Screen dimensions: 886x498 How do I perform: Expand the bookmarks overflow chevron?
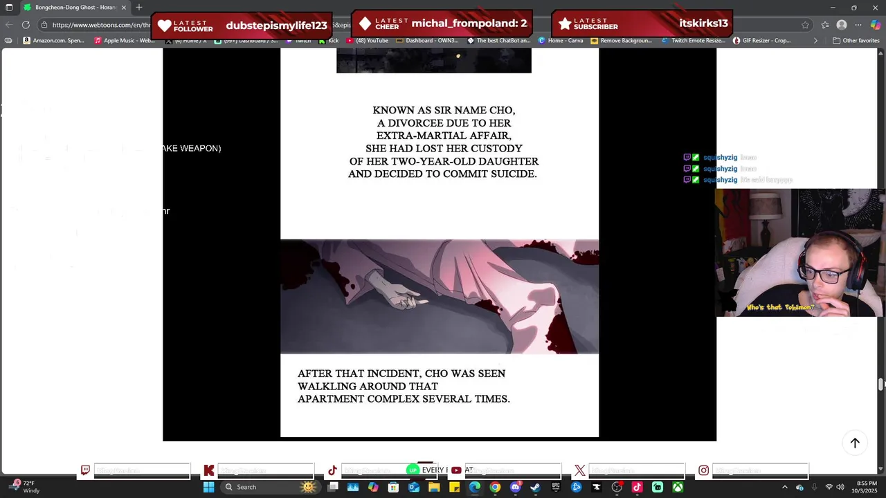(x=815, y=40)
